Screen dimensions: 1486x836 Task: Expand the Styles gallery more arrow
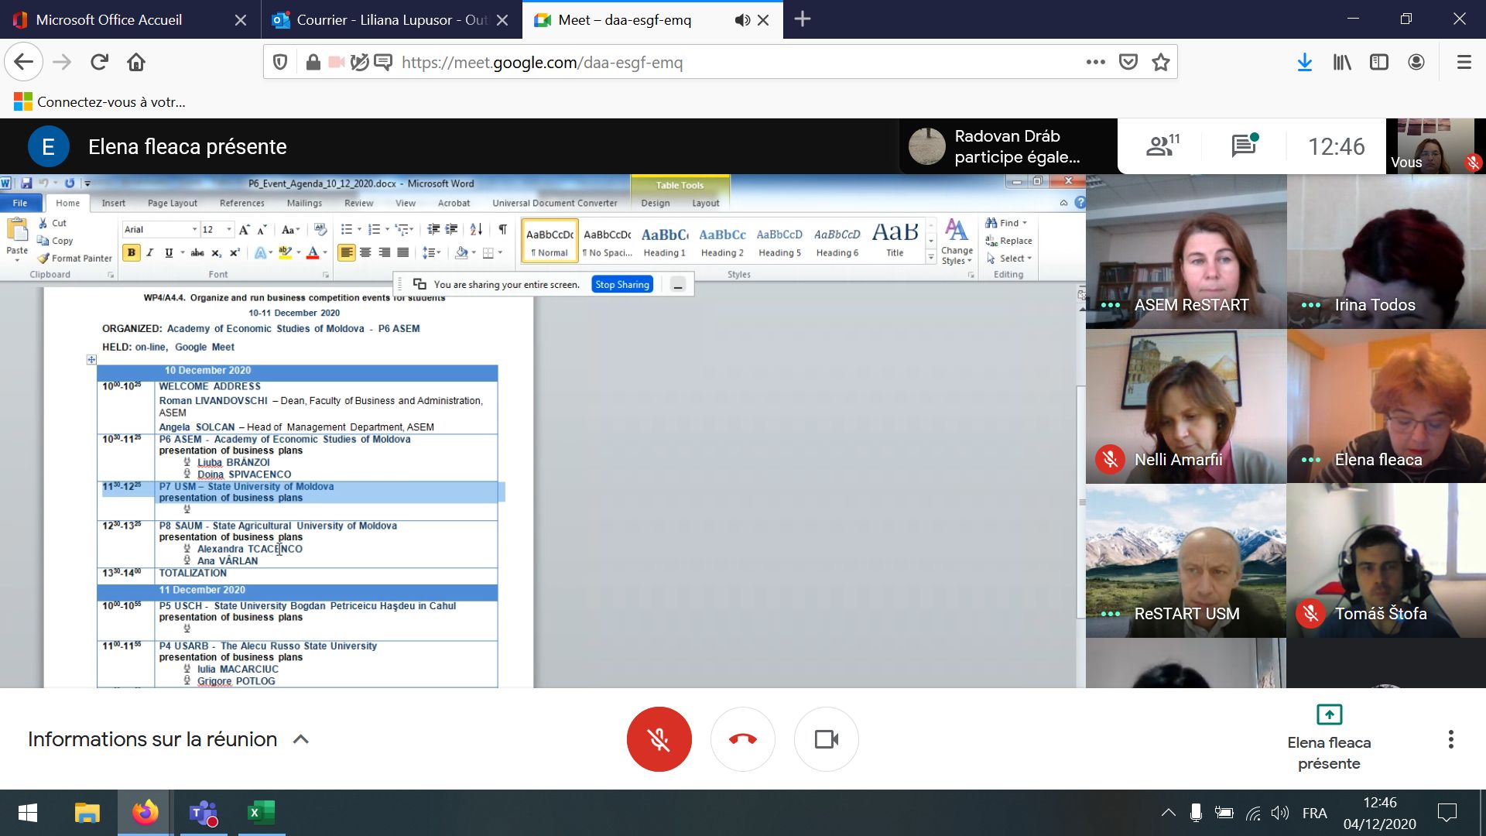[931, 258]
